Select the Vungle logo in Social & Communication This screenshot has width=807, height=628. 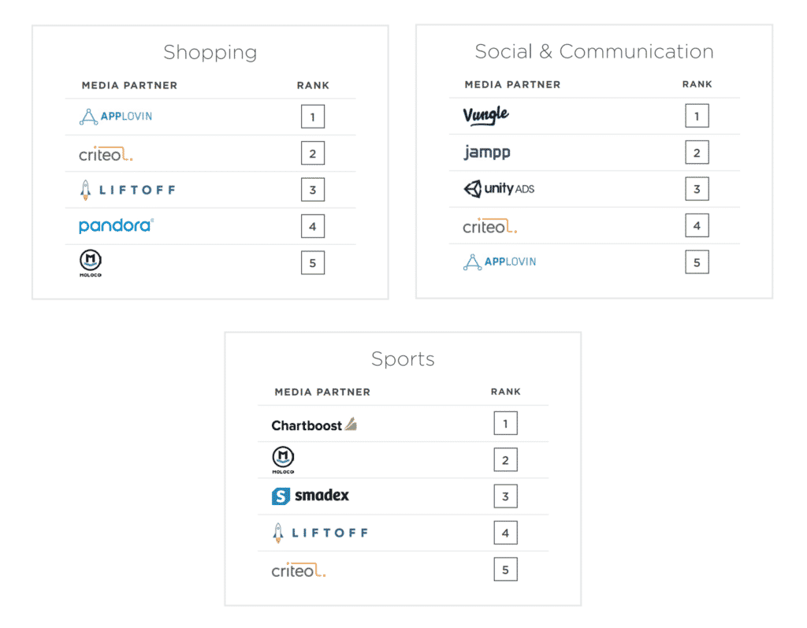[485, 115]
